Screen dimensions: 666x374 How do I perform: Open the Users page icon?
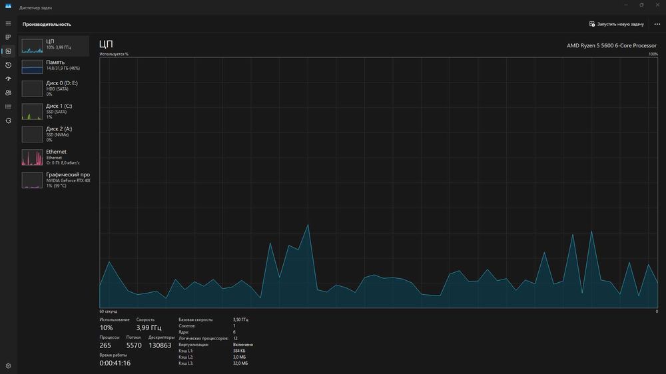point(8,93)
